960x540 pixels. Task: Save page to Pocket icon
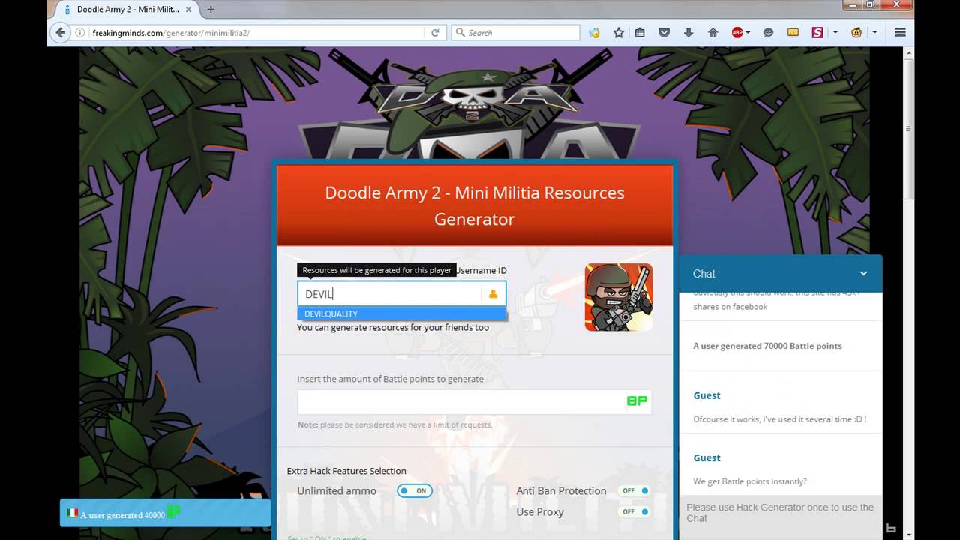point(664,33)
